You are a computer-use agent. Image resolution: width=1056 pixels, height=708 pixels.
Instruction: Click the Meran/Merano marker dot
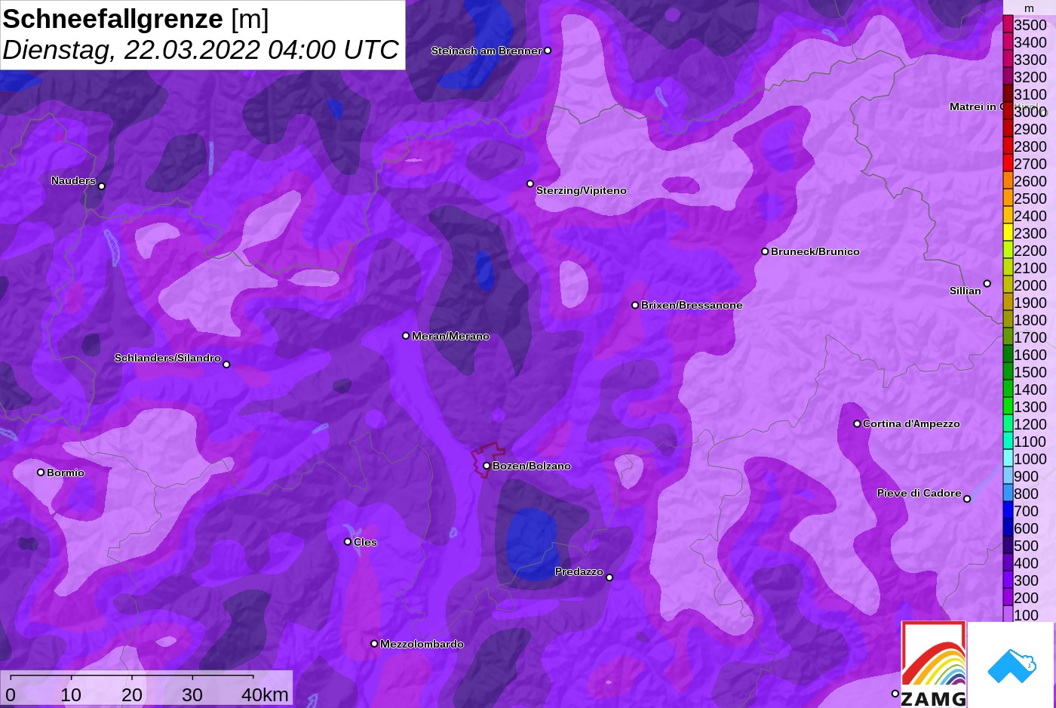[406, 335]
